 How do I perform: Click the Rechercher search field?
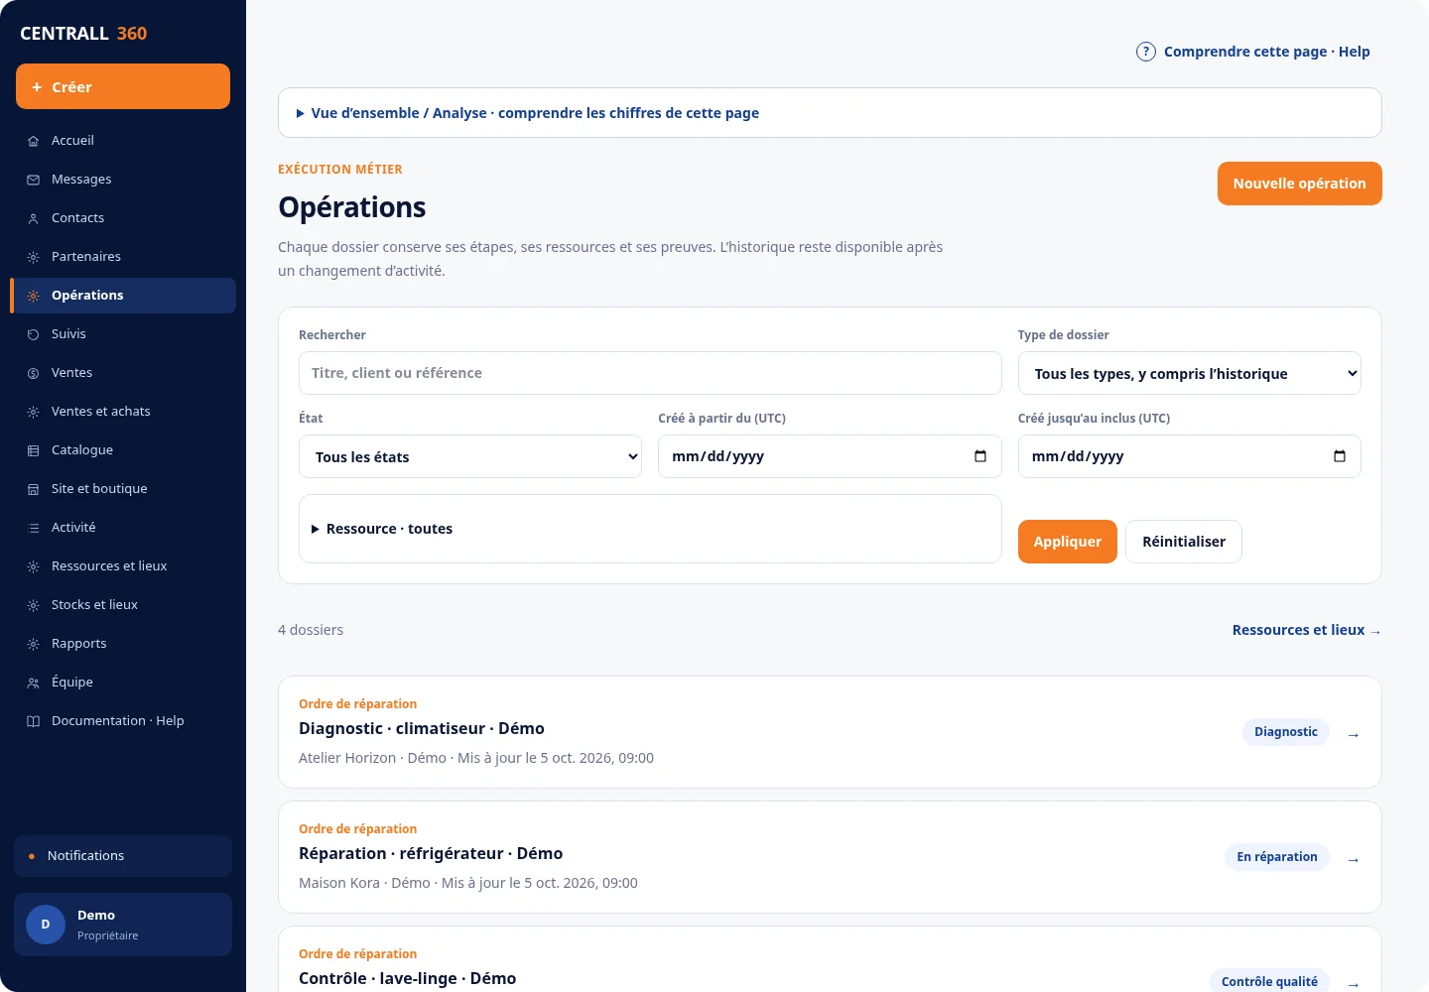click(x=650, y=373)
